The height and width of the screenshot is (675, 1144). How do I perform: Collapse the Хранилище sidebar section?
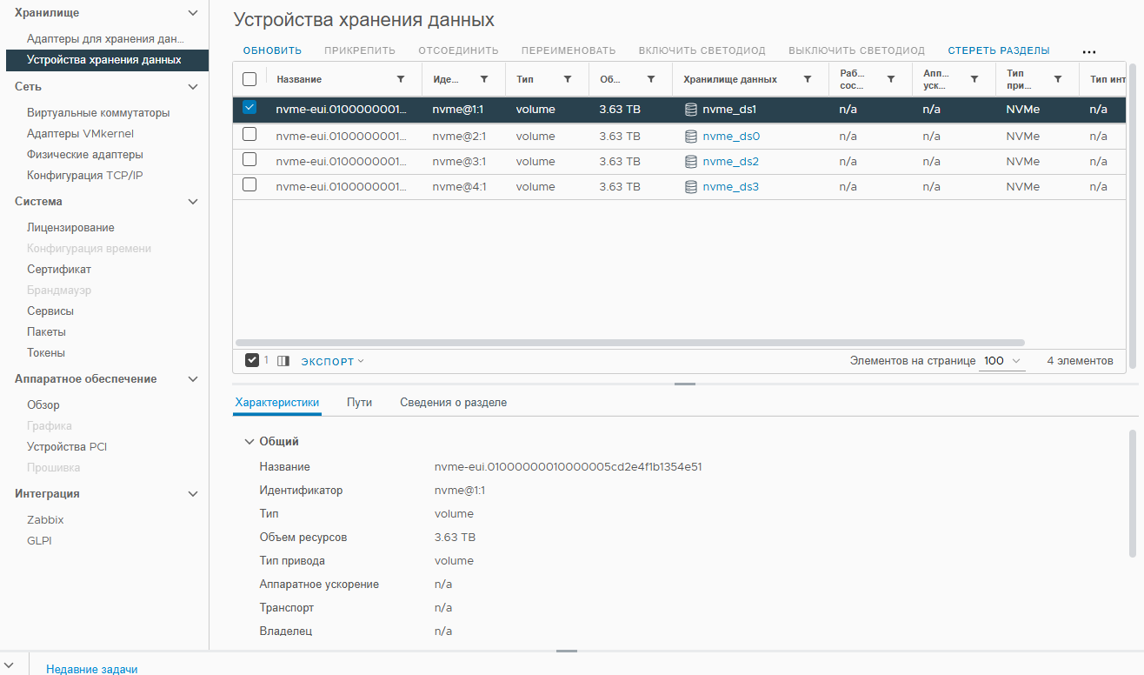[193, 13]
